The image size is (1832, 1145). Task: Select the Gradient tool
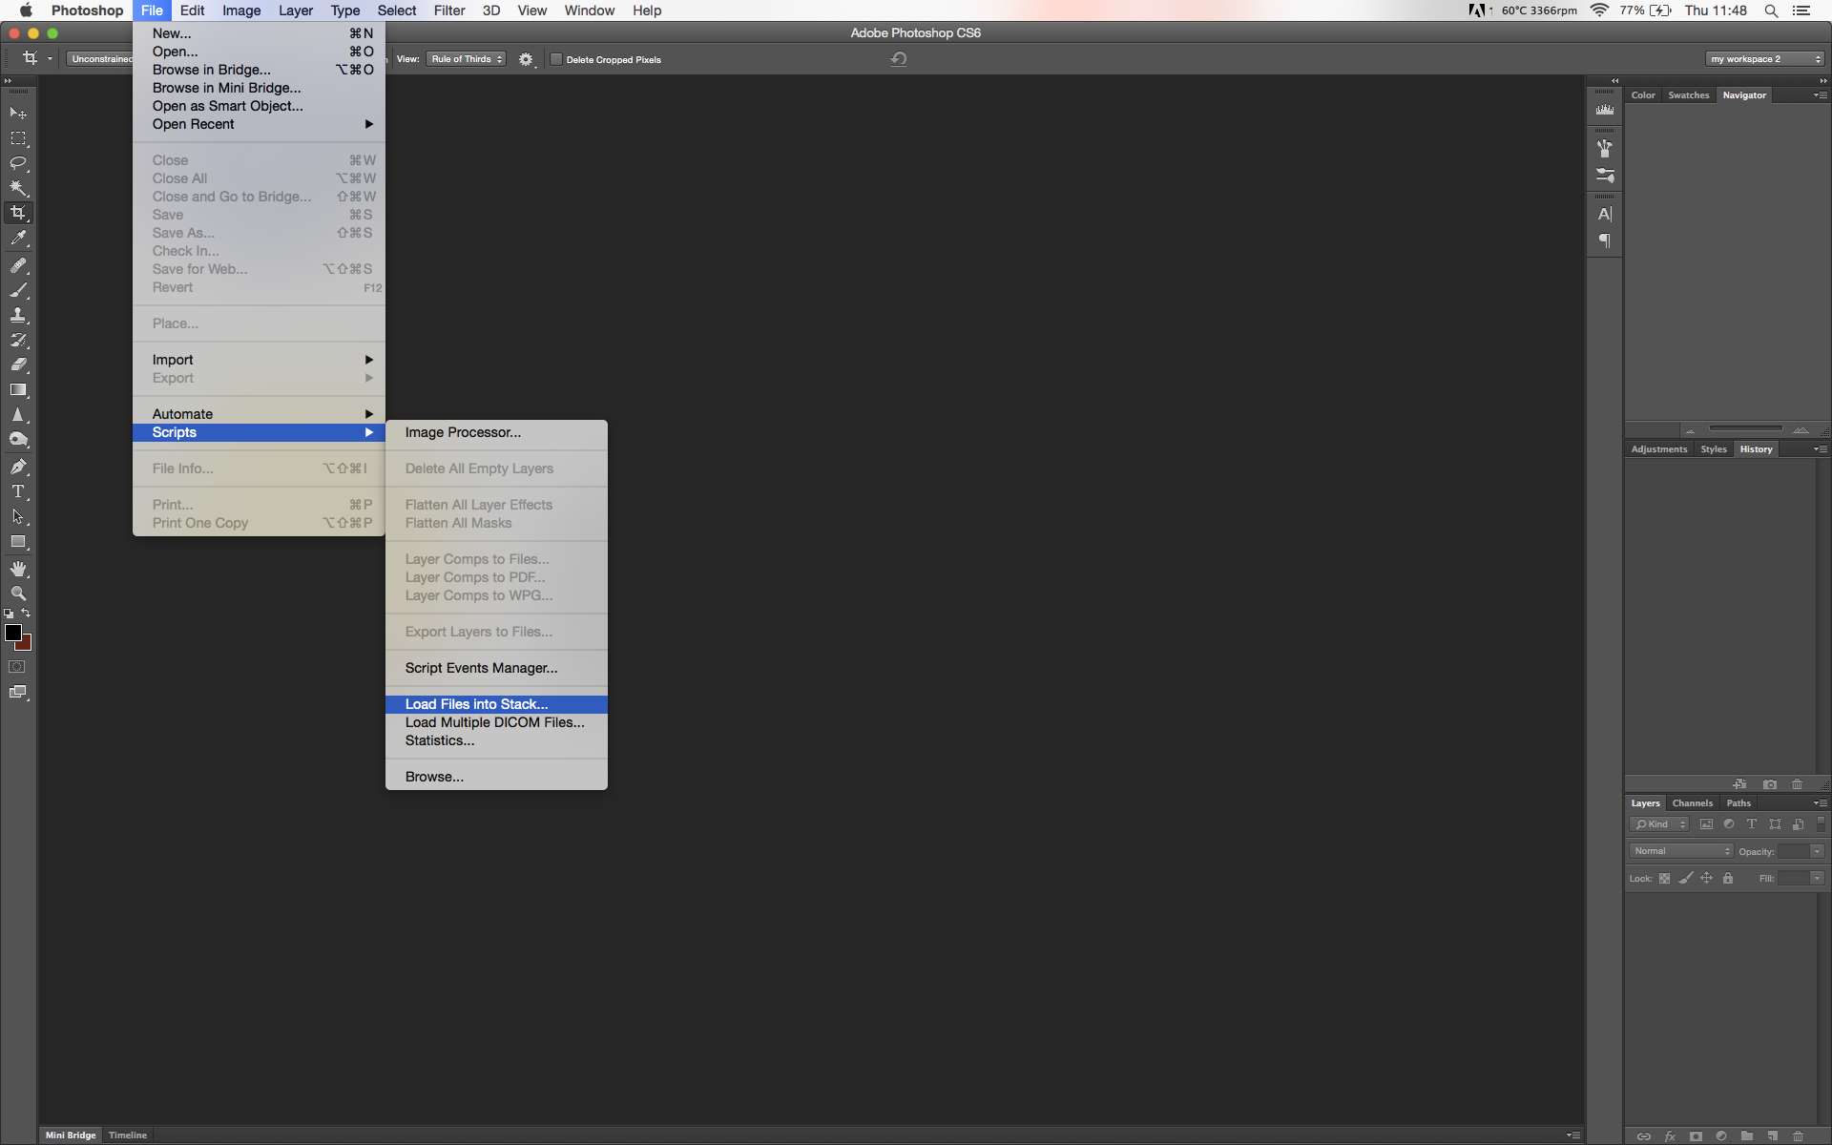tap(18, 389)
